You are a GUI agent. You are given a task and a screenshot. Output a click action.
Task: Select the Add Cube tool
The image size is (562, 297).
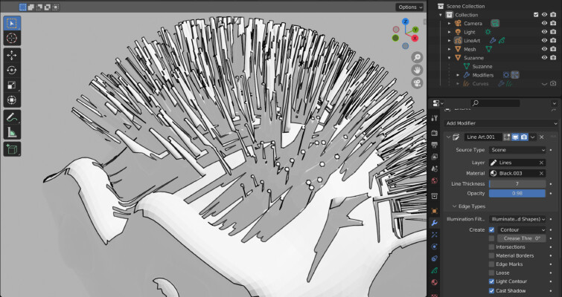(12, 149)
